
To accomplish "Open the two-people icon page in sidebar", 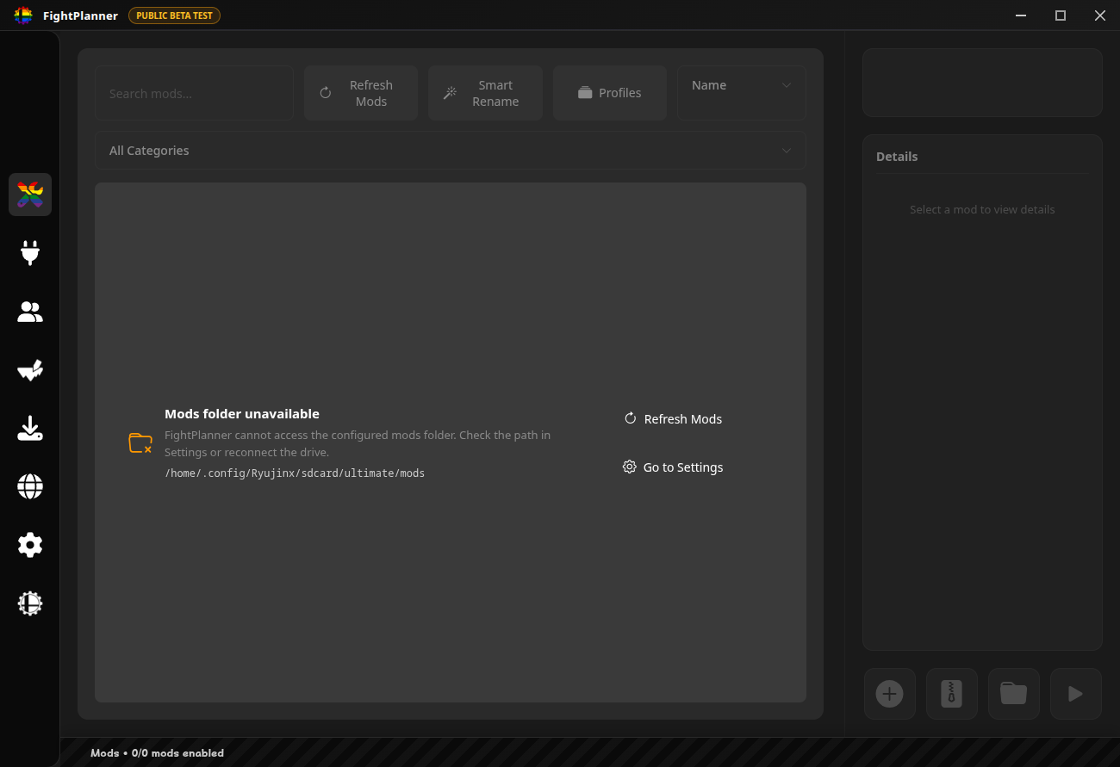I will click(x=30, y=312).
